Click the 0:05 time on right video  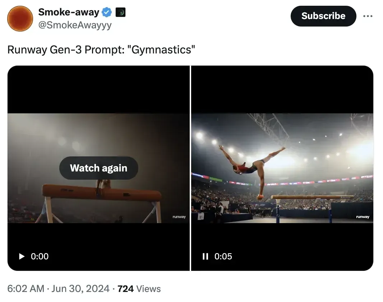coord(223,256)
